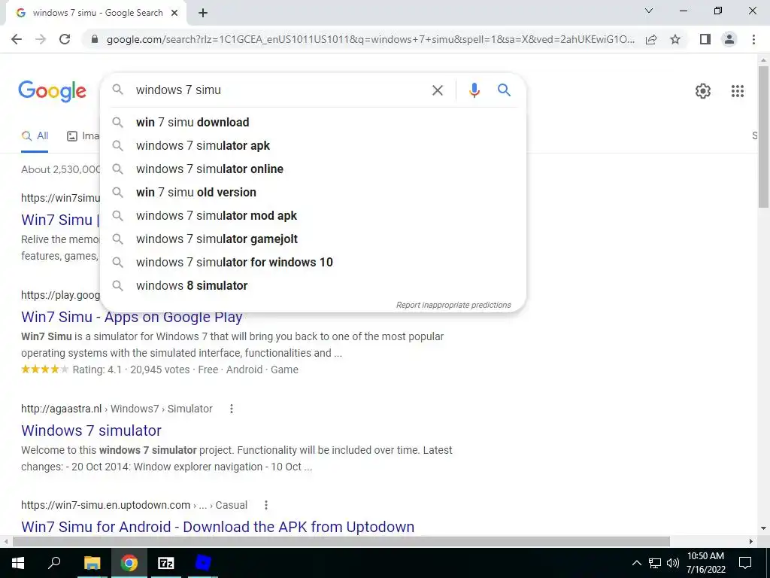Viewport: 770px width, 578px height.
Task: Open 'Win7 Simu - Apps on Google Play' link
Action: pos(132,317)
